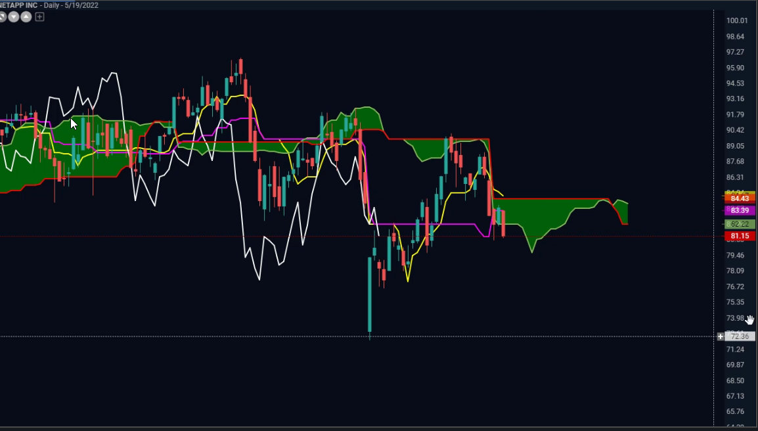The image size is (758, 431).
Task: Click the orange 84.43 price label
Action: 740,199
